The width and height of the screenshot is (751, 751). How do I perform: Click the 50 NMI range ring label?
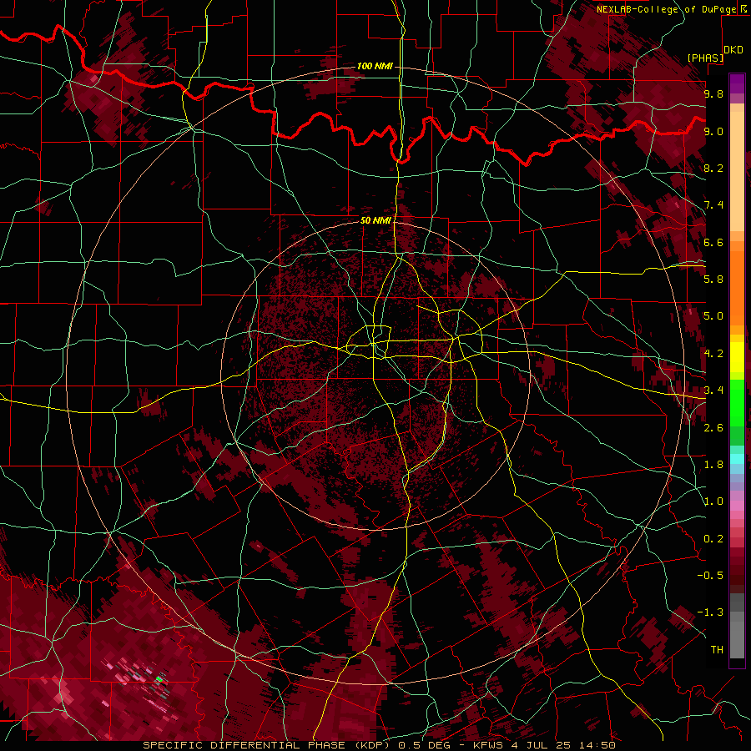point(376,220)
